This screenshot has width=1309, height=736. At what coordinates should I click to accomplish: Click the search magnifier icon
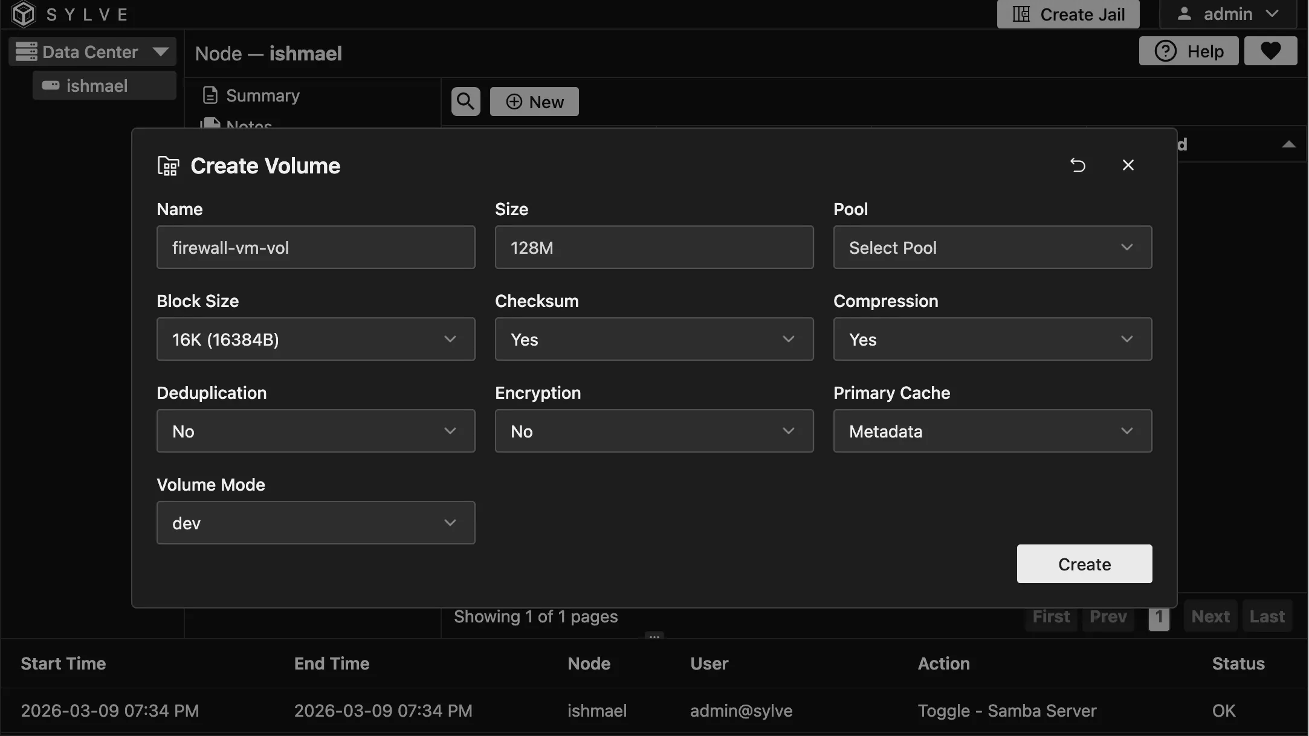click(x=465, y=102)
